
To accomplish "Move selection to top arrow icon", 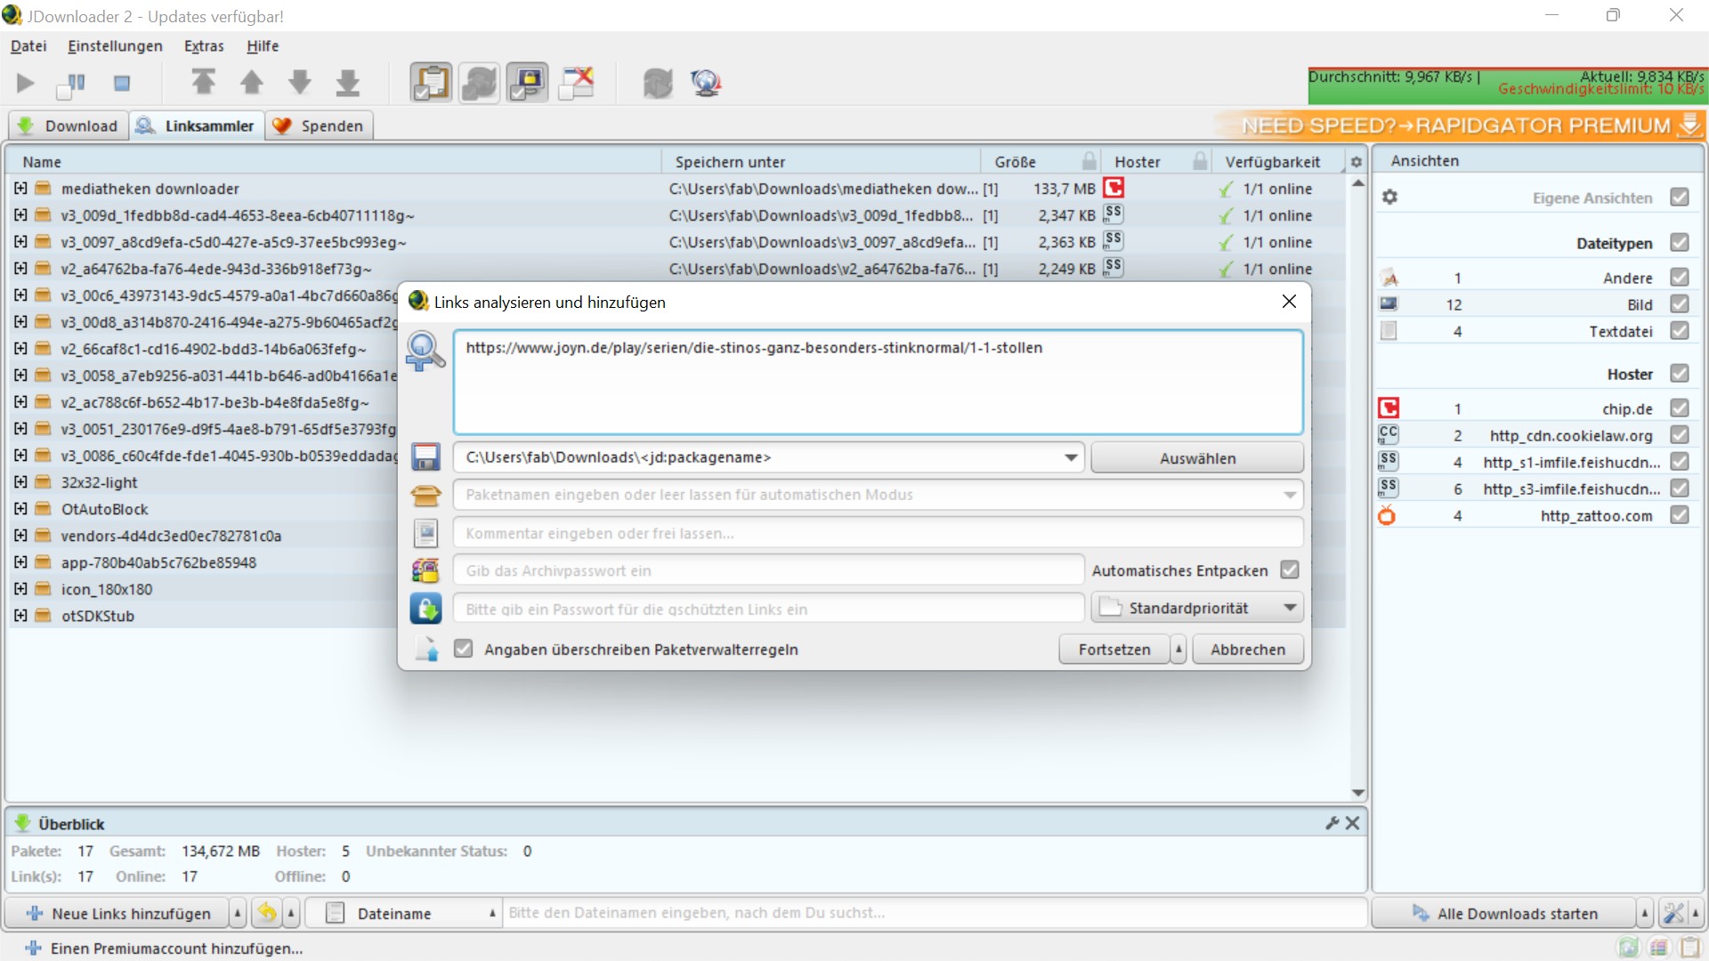I will [204, 83].
